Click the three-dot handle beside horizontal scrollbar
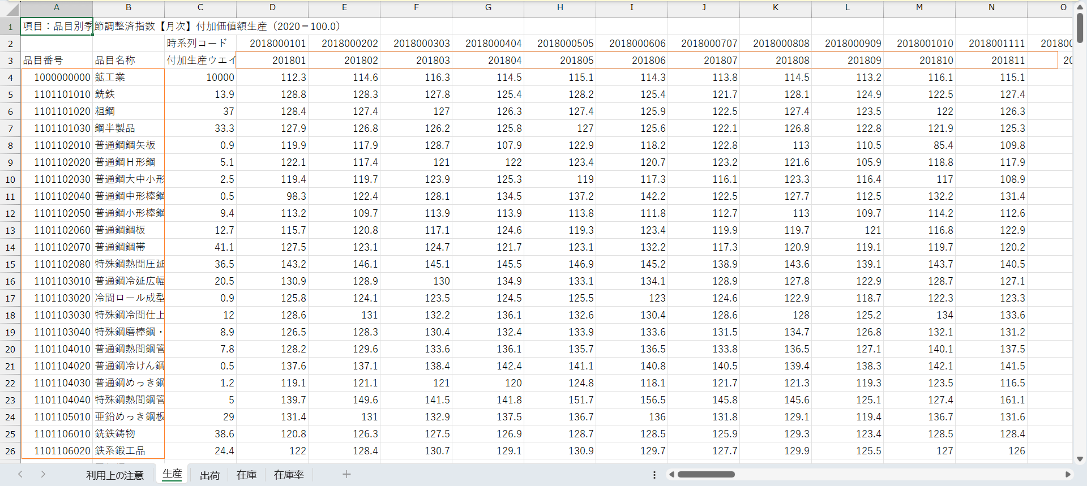Screen dimensions: 1087x486 [x=654, y=475]
